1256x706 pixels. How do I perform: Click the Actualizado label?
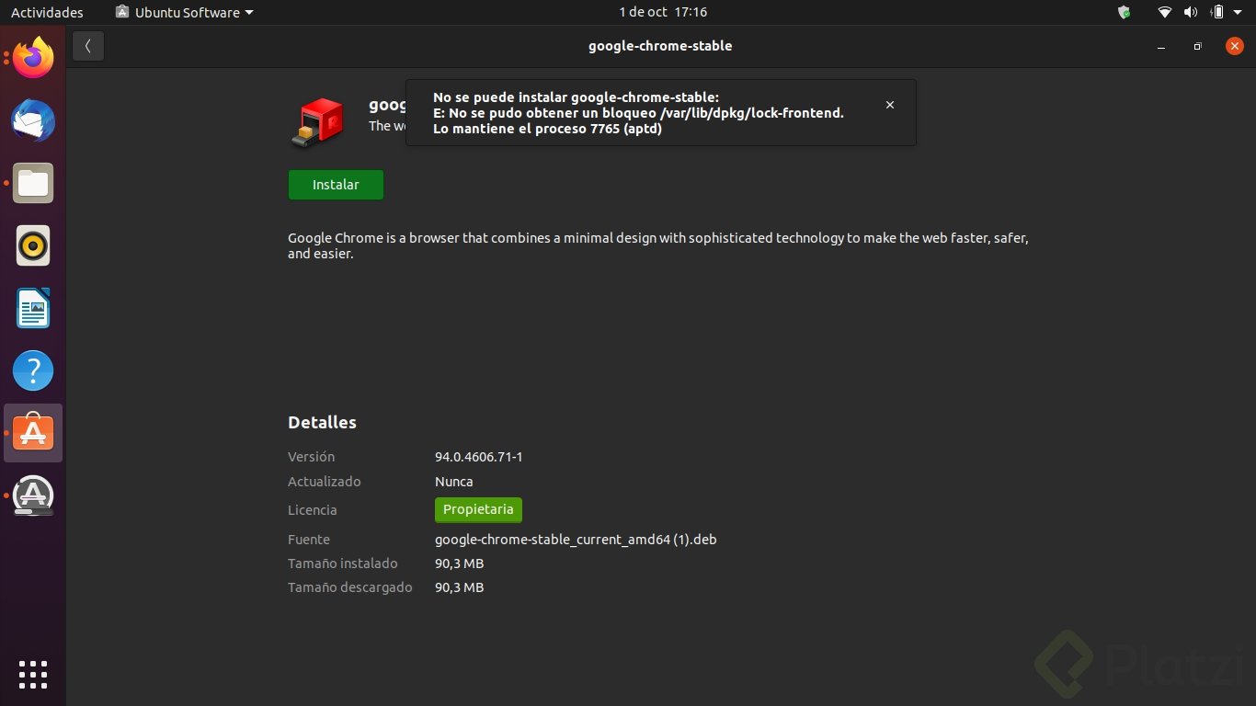325,482
